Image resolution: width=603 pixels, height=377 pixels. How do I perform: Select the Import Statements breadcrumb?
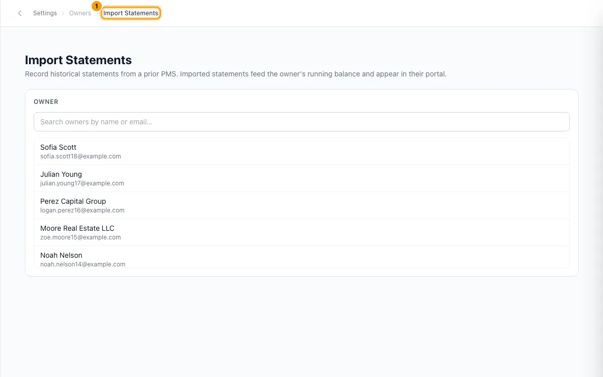(131, 13)
